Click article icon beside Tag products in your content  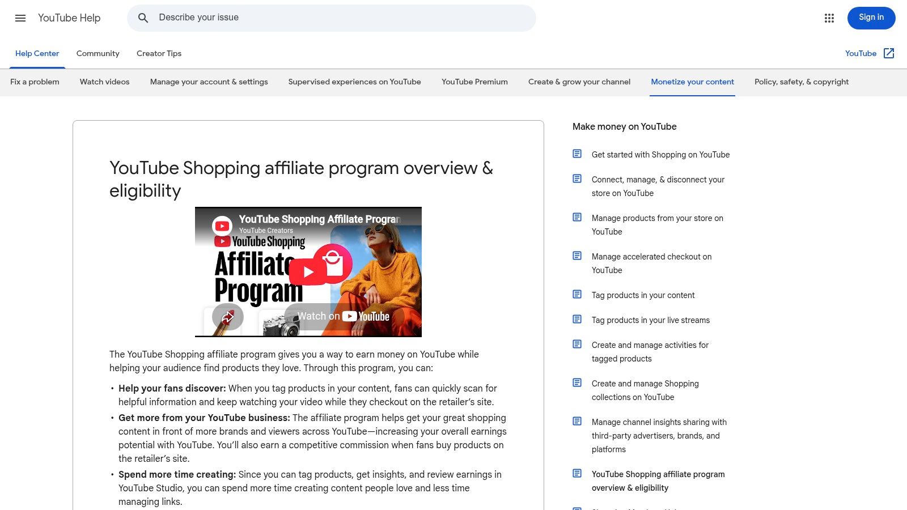point(577,294)
